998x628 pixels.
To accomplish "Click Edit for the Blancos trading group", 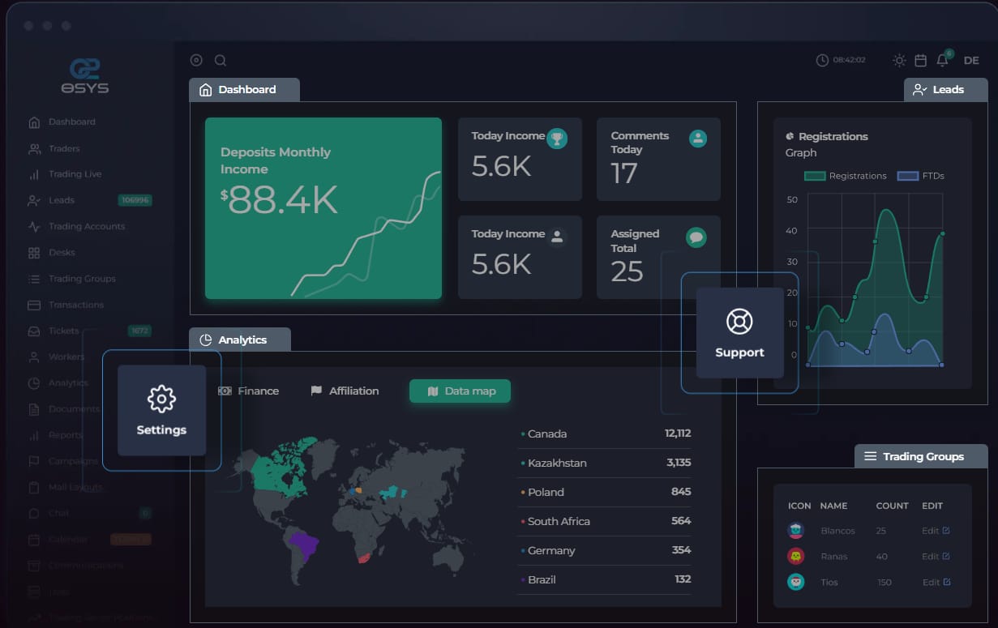I will (x=935, y=531).
